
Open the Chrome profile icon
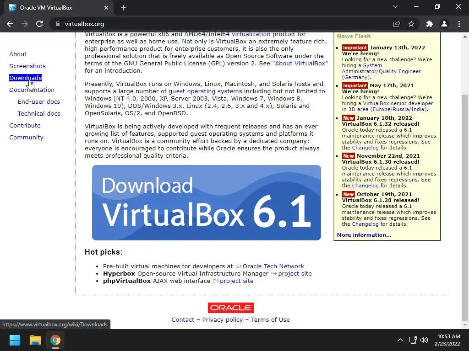click(444, 24)
